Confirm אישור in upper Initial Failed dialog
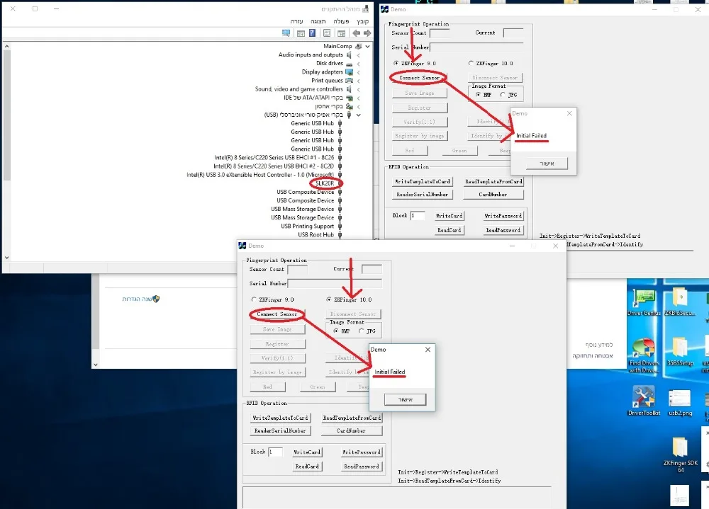This screenshot has width=709, height=509. [547, 164]
